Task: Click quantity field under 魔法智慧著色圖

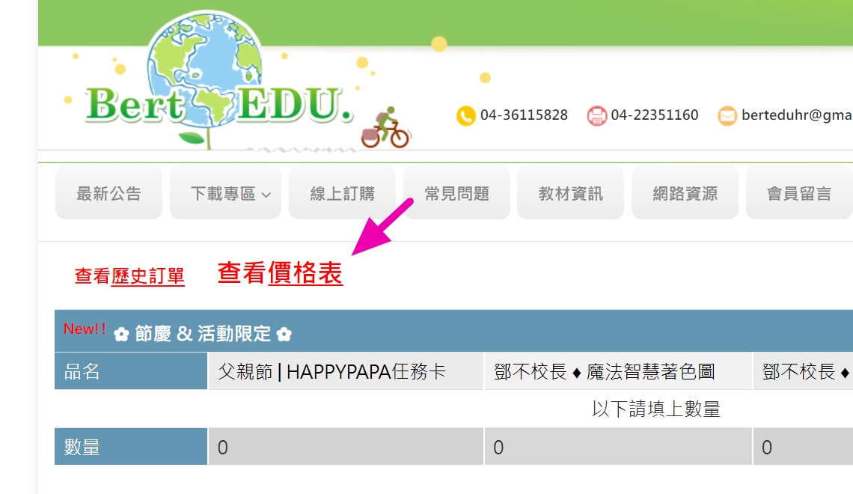Action: (618, 447)
